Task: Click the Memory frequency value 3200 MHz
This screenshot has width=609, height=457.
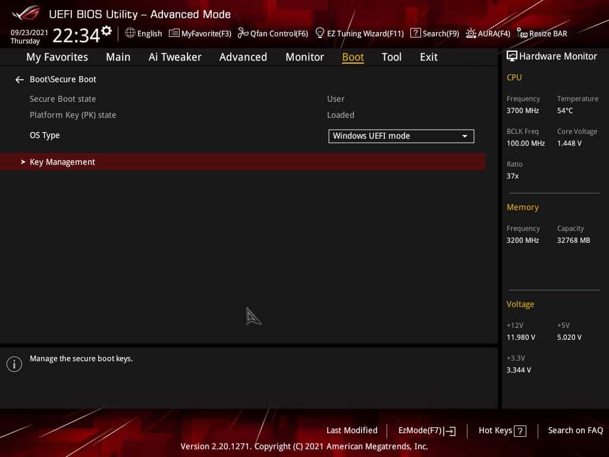Action: coord(523,240)
